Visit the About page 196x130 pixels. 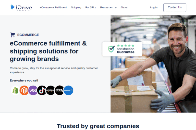[124, 7]
